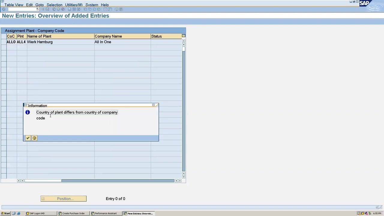Click the yellow Exit icon

tap(58, 9)
